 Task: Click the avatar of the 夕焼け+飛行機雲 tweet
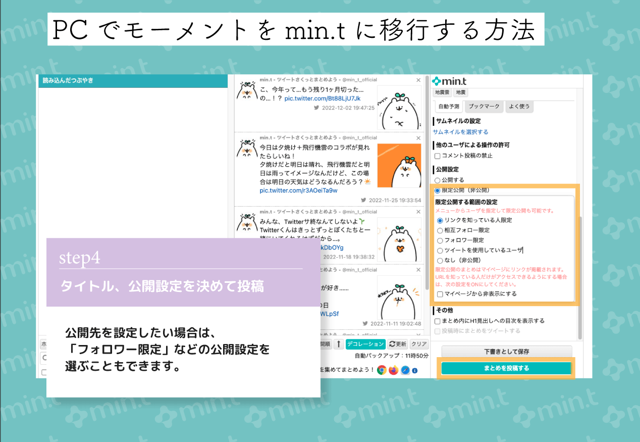(247, 147)
